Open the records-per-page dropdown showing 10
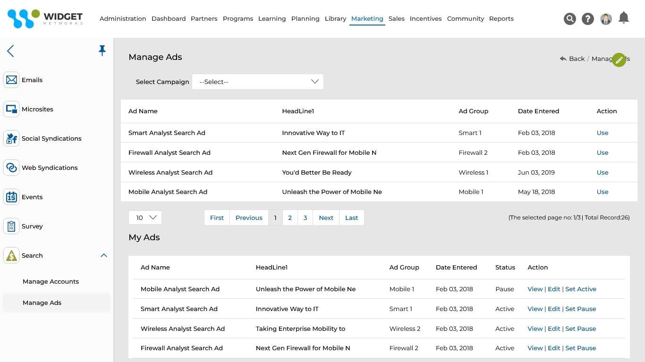 tap(145, 218)
